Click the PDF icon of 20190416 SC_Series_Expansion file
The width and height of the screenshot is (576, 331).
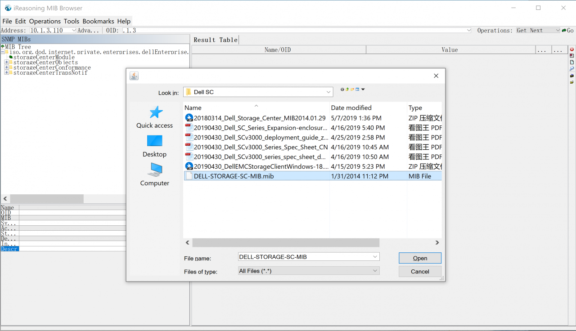pos(189,128)
